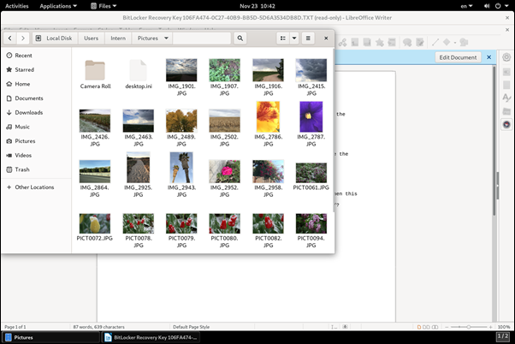
Task: Open Activities overview
Action: pyautogui.click(x=17, y=6)
